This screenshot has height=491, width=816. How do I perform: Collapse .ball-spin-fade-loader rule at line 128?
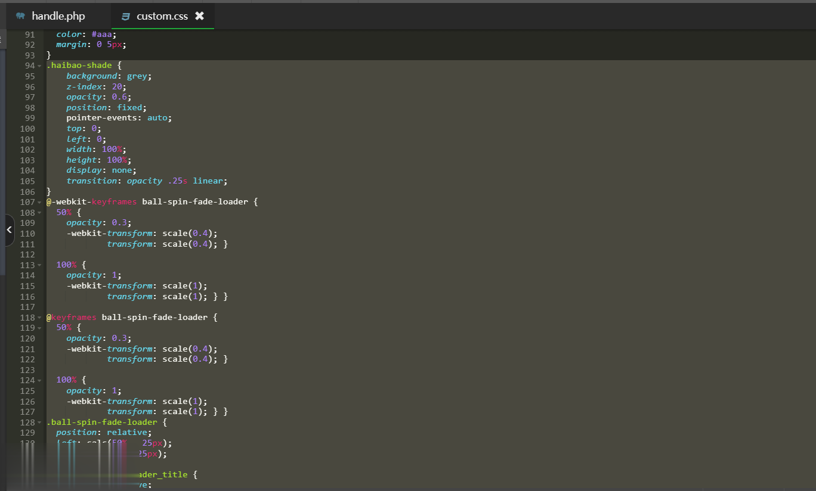pyautogui.click(x=39, y=422)
